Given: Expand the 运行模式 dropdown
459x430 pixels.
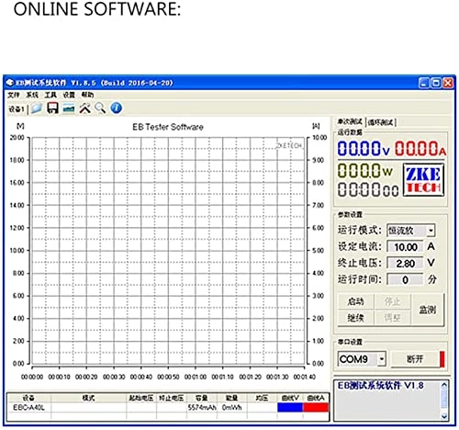Looking at the screenshot, I should pyautogui.click(x=431, y=231).
